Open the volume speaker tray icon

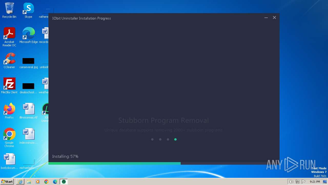pos(291,182)
